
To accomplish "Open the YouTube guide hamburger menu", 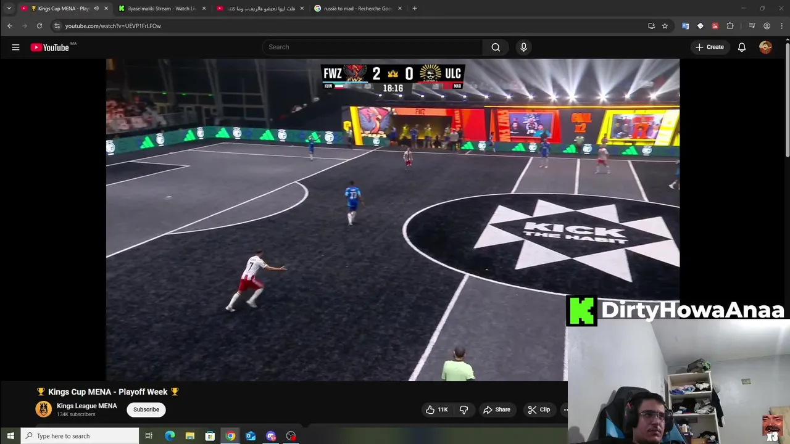I will [x=15, y=47].
